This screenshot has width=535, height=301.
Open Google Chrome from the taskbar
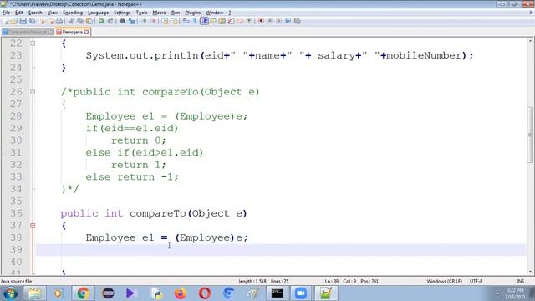pyautogui.click(x=83, y=293)
